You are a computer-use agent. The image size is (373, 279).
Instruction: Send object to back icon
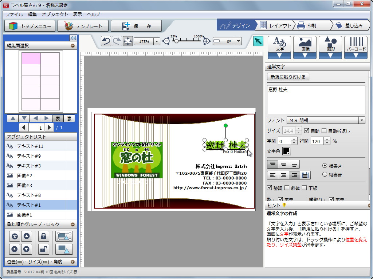coord(15,249)
